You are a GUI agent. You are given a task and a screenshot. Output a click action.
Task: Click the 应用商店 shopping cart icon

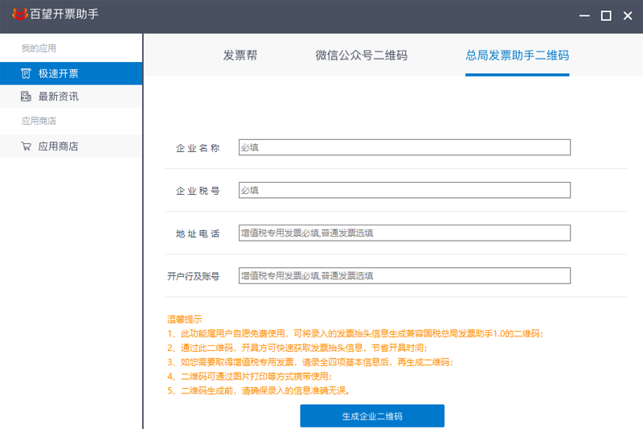[x=26, y=146]
